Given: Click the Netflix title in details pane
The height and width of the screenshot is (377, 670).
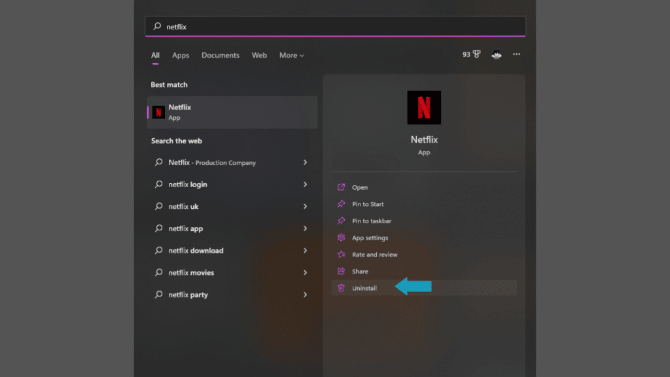Looking at the screenshot, I should [424, 140].
